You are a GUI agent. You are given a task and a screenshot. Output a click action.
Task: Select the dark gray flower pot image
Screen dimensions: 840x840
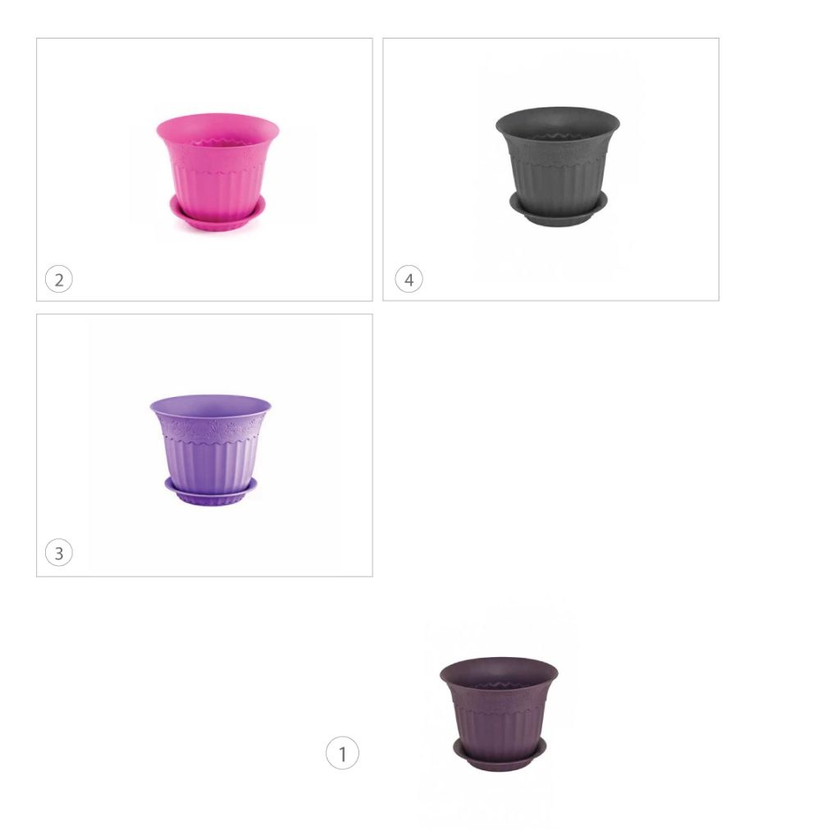(x=558, y=167)
